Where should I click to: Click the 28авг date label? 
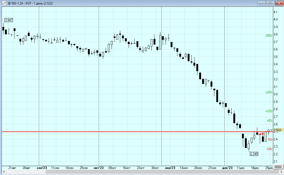tap(27, 168)
